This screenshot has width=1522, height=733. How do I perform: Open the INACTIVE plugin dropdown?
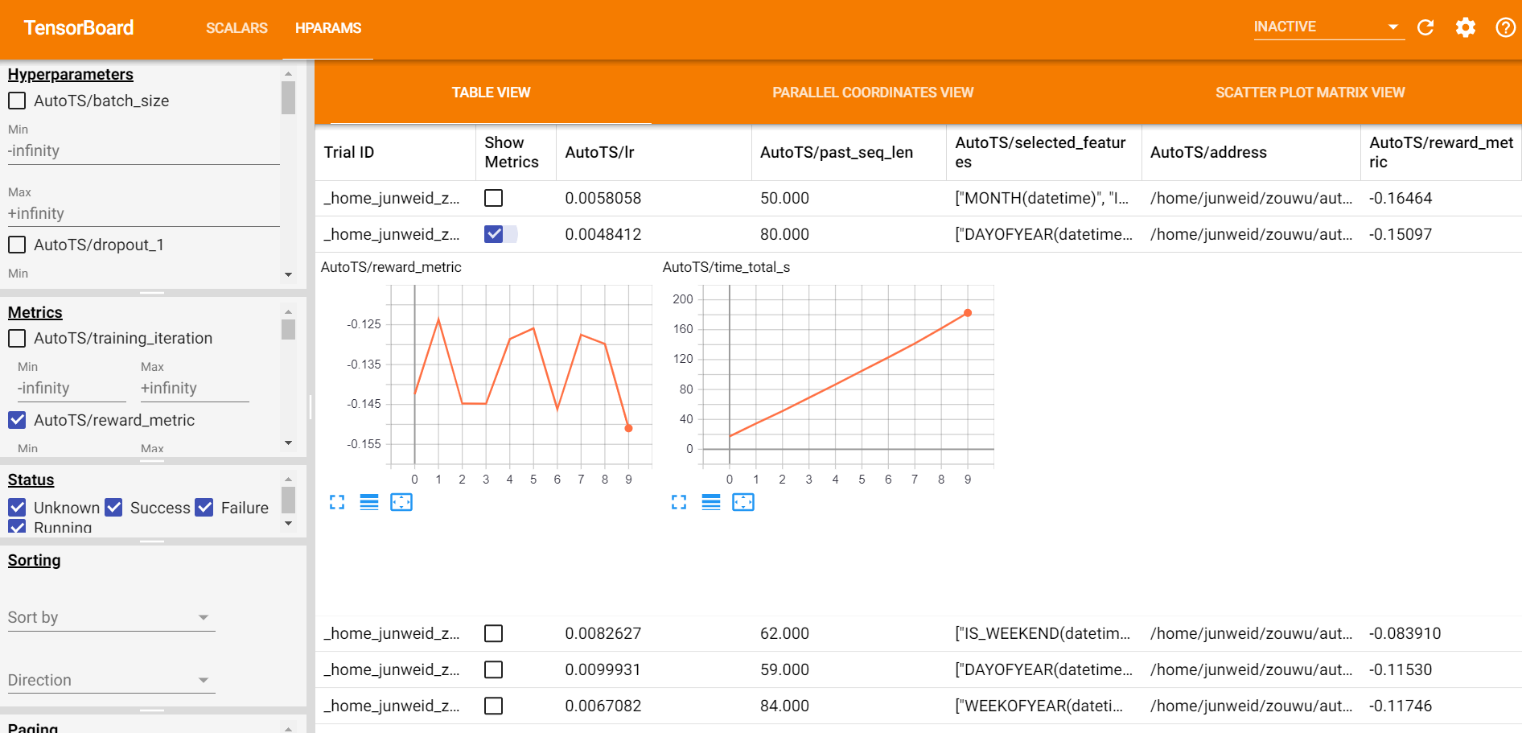[x=1328, y=27]
